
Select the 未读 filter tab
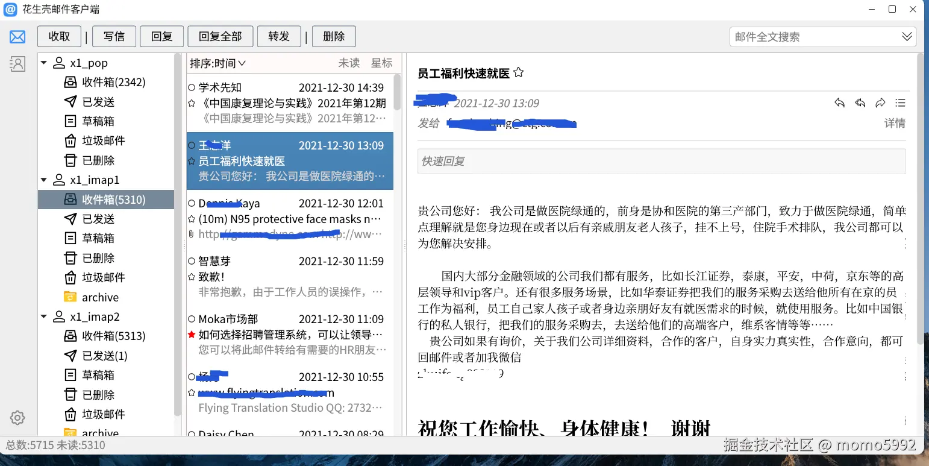(x=349, y=63)
